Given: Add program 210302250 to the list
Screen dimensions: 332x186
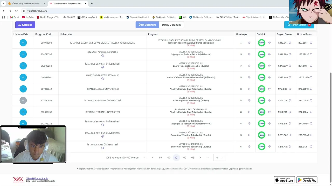Looking at the screenshot, I should [23, 66].
